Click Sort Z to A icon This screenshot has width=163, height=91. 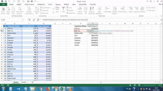click(x=53, y=12)
